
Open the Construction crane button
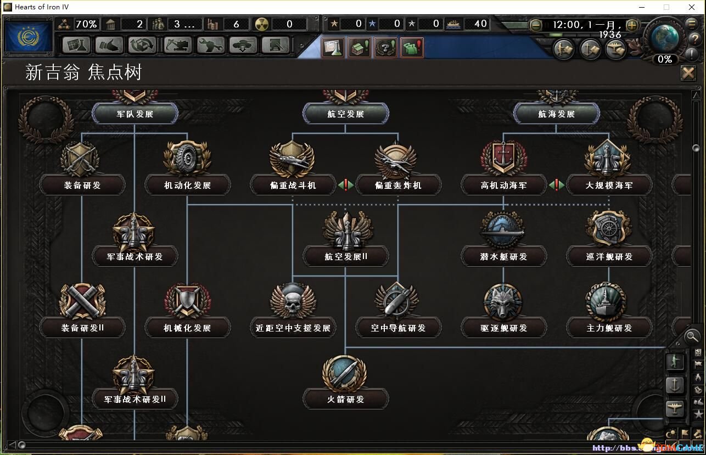(x=178, y=44)
